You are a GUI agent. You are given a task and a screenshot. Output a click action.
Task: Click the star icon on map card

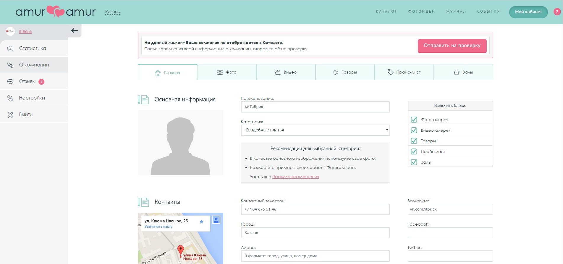point(201,221)
